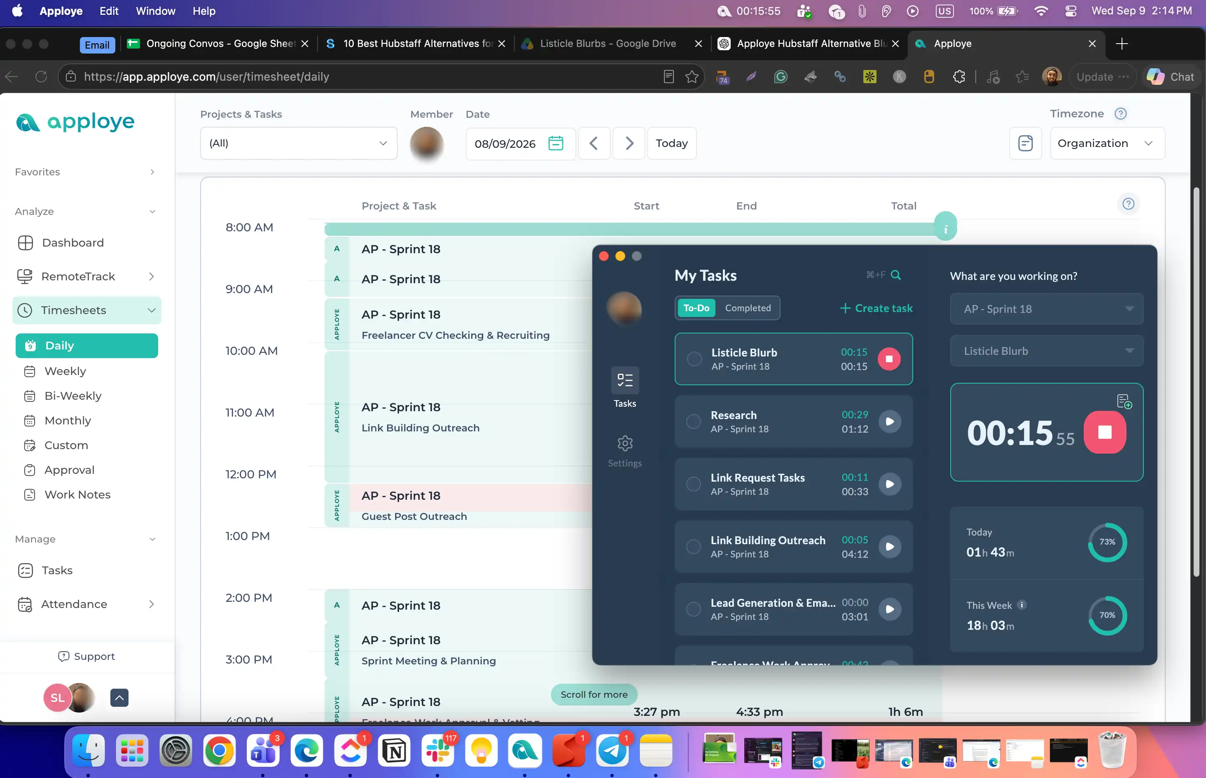Mark Research task as complete
This screenshot has width=1206, height=778.
(x=694, y=422)
